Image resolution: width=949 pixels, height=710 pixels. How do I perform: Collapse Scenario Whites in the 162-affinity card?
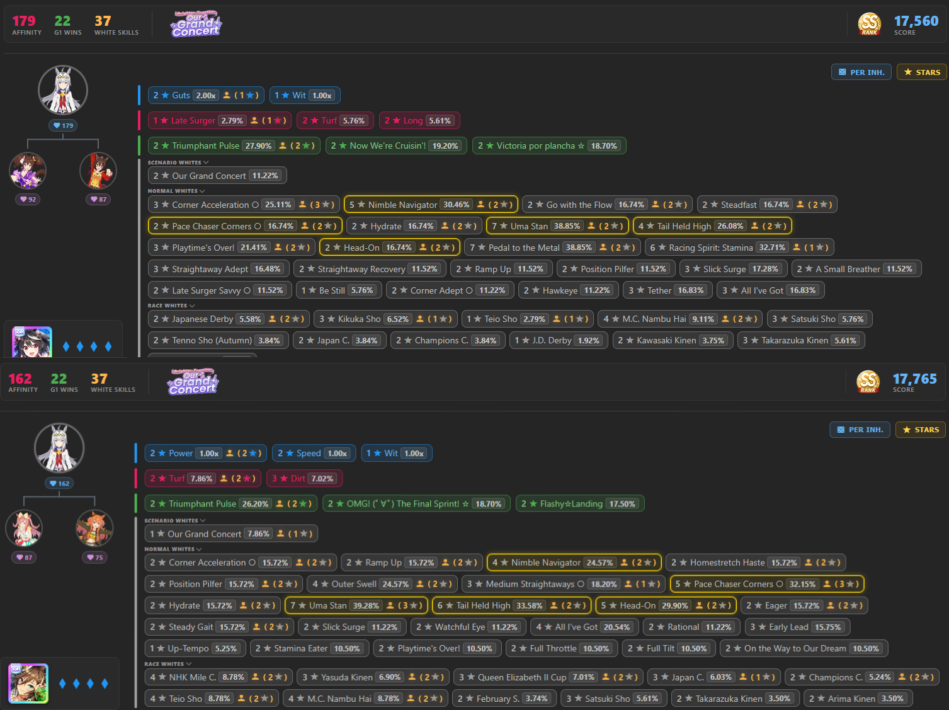175,520
